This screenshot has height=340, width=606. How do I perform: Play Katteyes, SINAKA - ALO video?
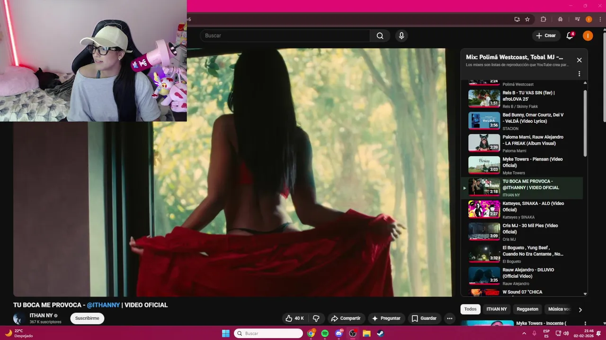(484, 209)
